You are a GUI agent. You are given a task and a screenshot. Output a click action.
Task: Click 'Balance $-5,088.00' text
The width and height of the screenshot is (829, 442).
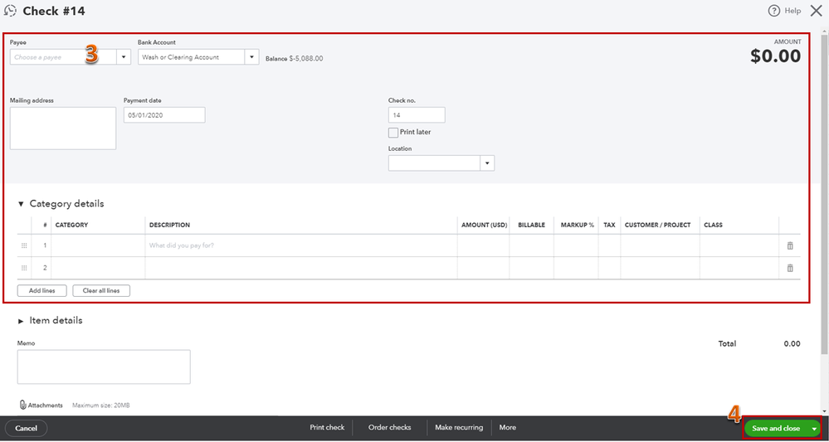294,59
